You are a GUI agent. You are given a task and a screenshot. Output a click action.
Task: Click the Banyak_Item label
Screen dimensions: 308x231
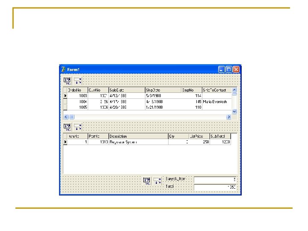(175, 179)
